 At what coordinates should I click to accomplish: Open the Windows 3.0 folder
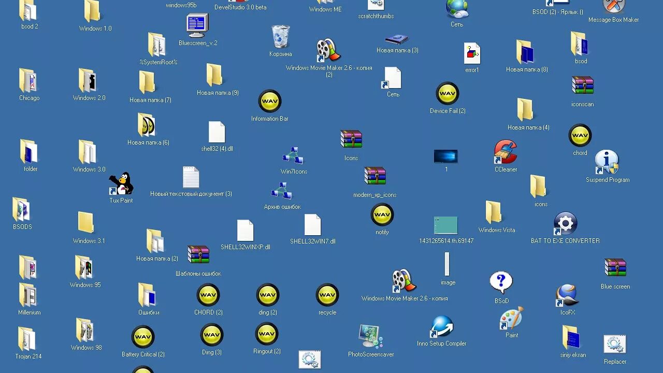point(88,152)
